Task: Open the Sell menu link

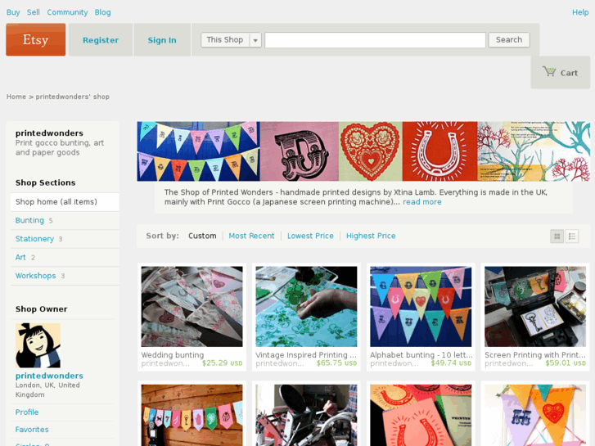Action: click(34, 12)
